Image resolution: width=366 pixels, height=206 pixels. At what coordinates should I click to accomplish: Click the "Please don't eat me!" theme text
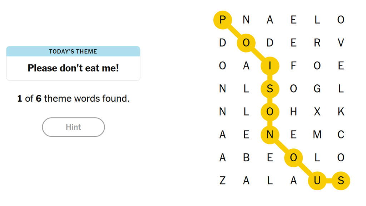click(73, 68)
